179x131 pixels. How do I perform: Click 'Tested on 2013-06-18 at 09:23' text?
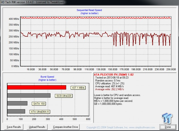[112, 78]
